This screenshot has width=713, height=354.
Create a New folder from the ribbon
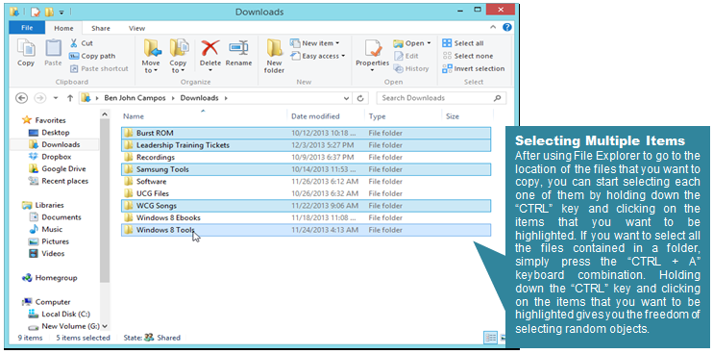click(x=274, y=57)
